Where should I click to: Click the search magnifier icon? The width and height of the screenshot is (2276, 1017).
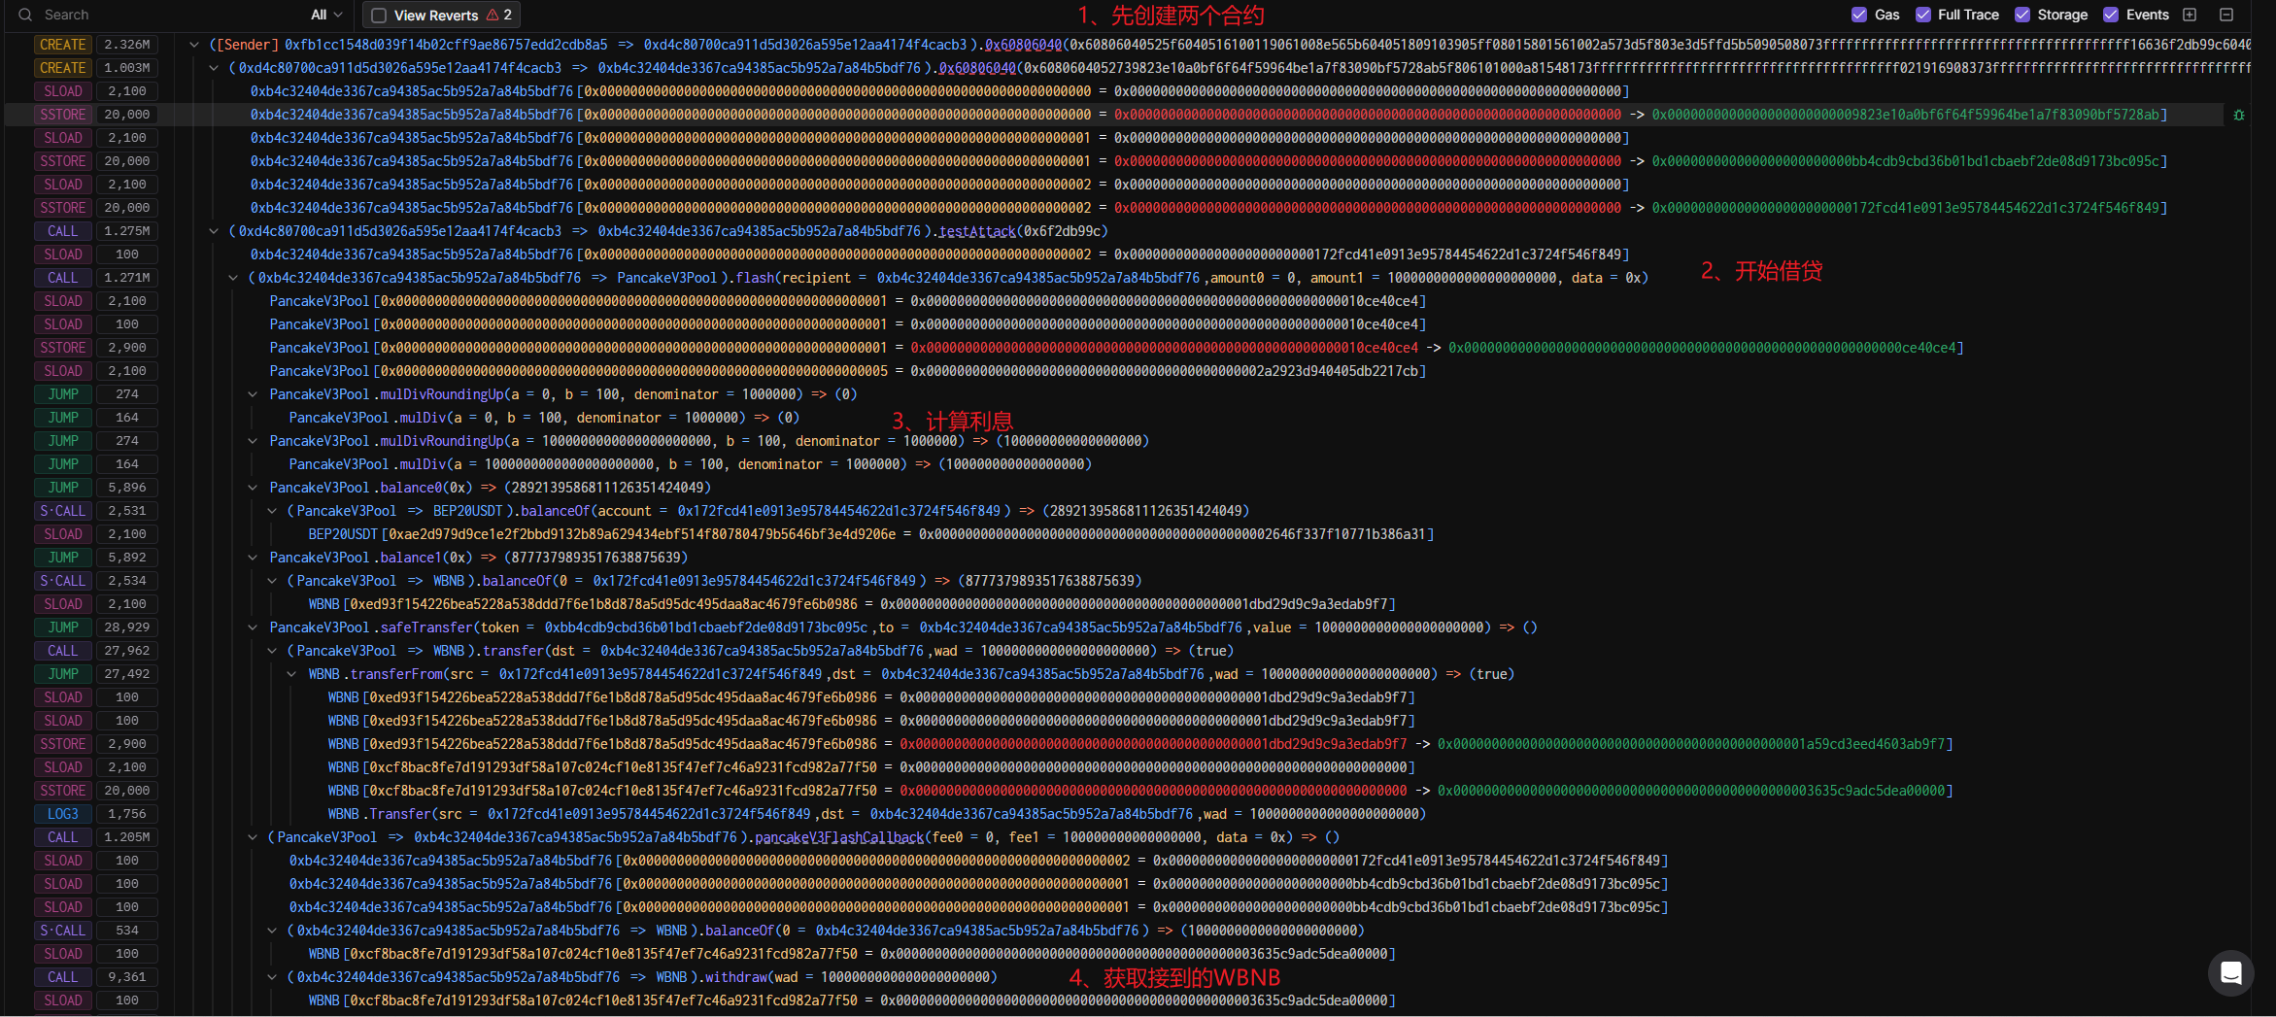tap(25, 15)
